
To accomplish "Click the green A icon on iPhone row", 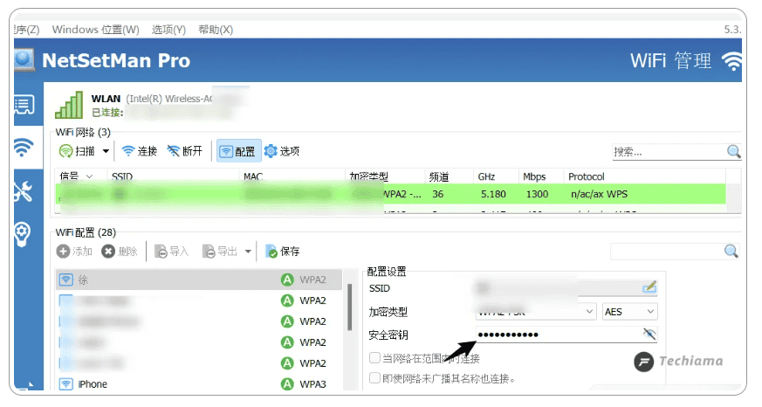I will tap(287, 384).
